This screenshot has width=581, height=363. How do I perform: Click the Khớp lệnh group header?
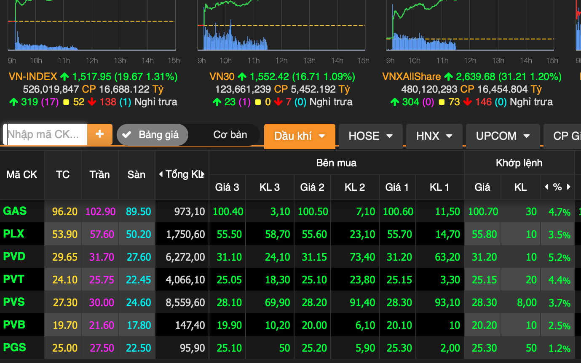(x=519, y=163)
